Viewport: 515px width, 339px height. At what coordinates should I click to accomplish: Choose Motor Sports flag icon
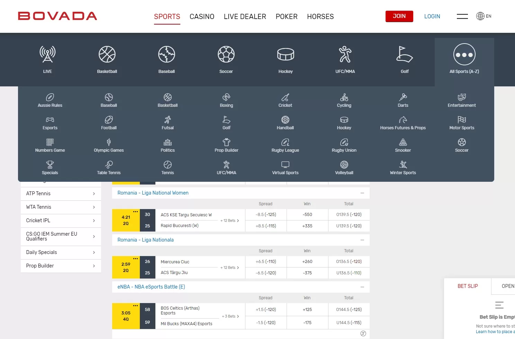click(462, 120)
